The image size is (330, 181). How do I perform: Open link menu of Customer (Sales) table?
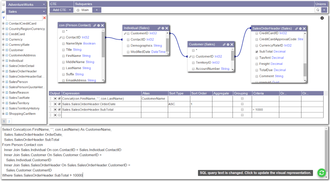point(224,45)
